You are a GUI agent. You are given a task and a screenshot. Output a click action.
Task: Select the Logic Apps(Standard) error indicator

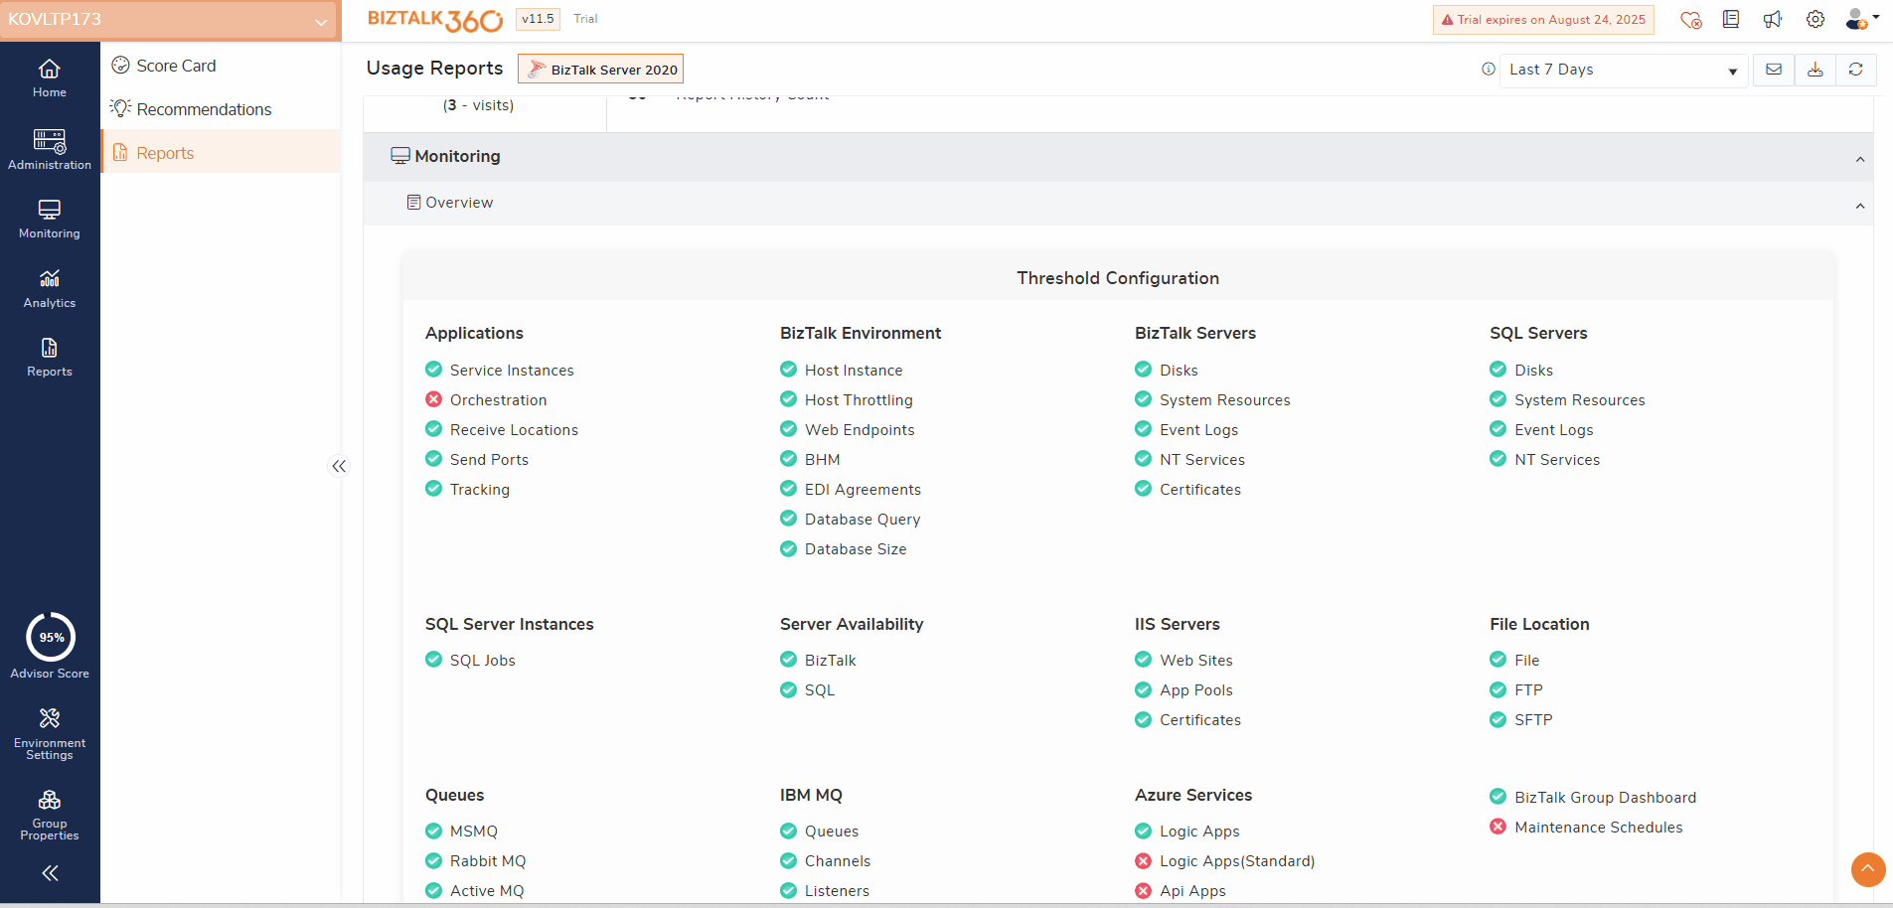(x=1143, y=861)
